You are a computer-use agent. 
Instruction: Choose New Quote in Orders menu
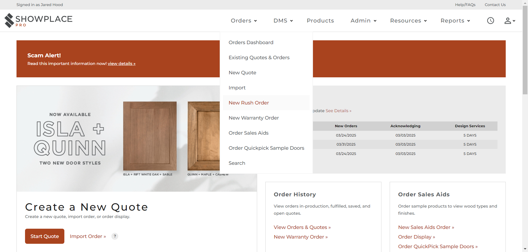(x=266, y=72)
